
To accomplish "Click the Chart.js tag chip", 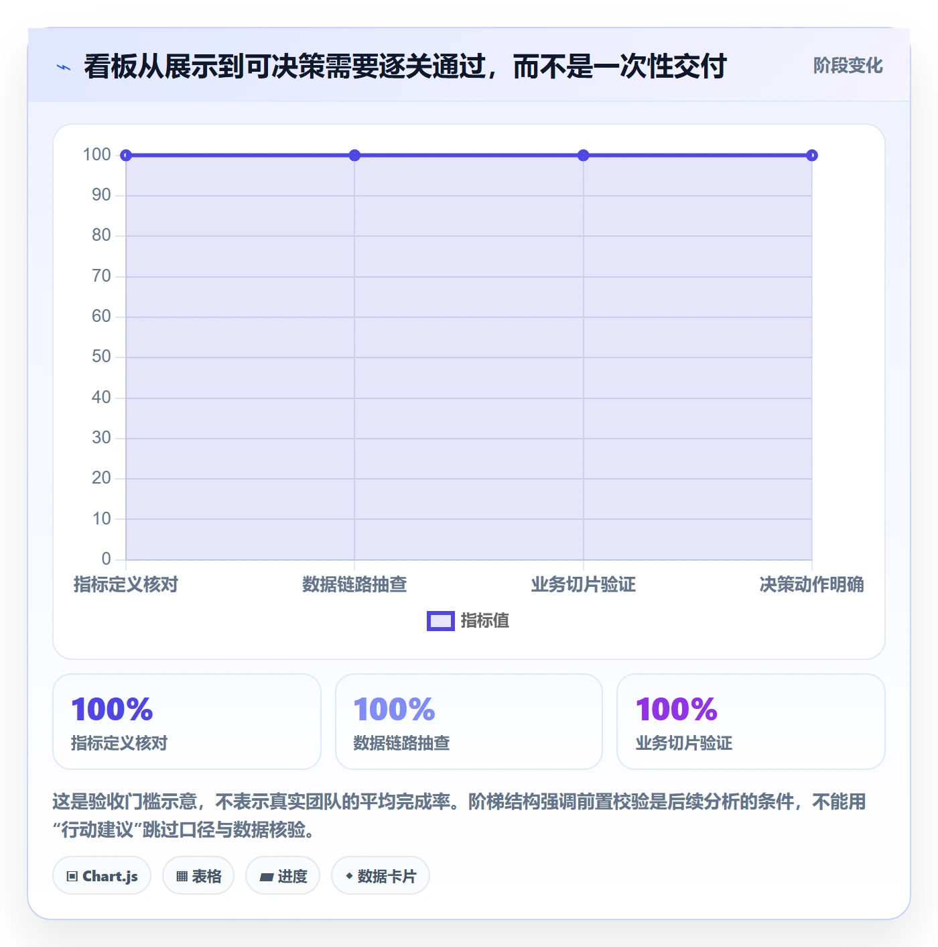I will (102, 876).
